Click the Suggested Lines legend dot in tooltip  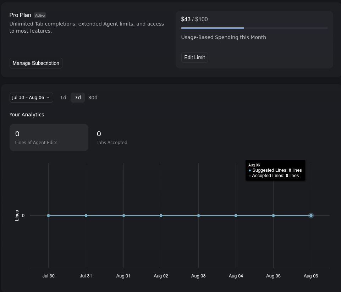pos(250,171)
